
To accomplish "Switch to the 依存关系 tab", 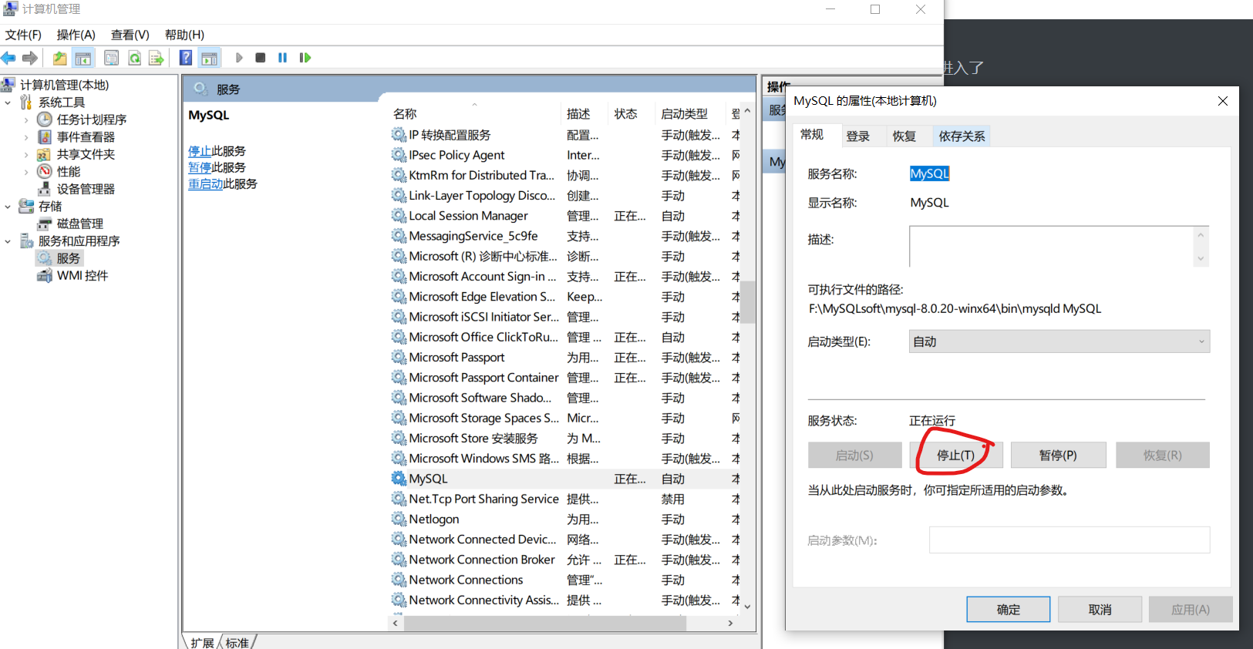I will [x=962, y=136].
